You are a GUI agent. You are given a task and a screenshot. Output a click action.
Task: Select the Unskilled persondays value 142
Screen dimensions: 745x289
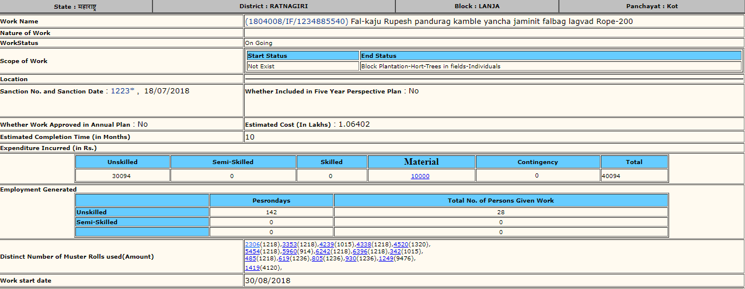(271, 213)
